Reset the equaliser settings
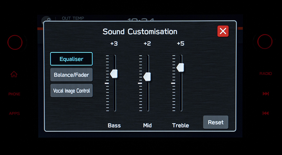Viewport: 282px width, 155px height. click(x=216, y=122)
